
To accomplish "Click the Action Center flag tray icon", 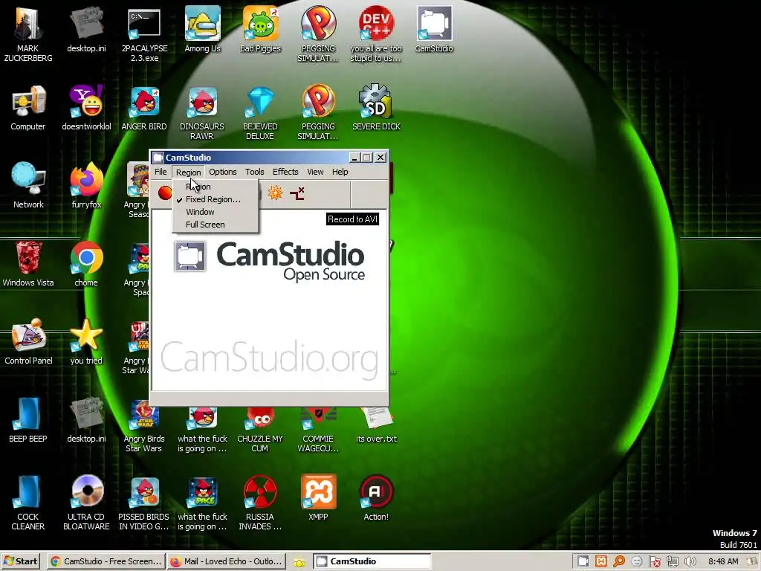I will [654, 561].
